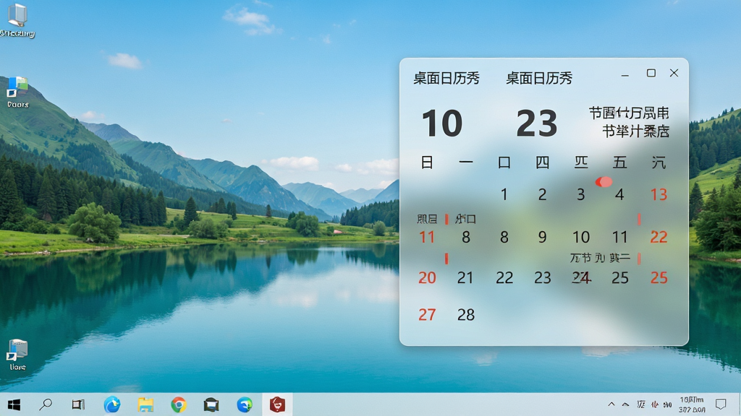
Task: Select date 24 in the calendar
Action: tap(581, 278)
